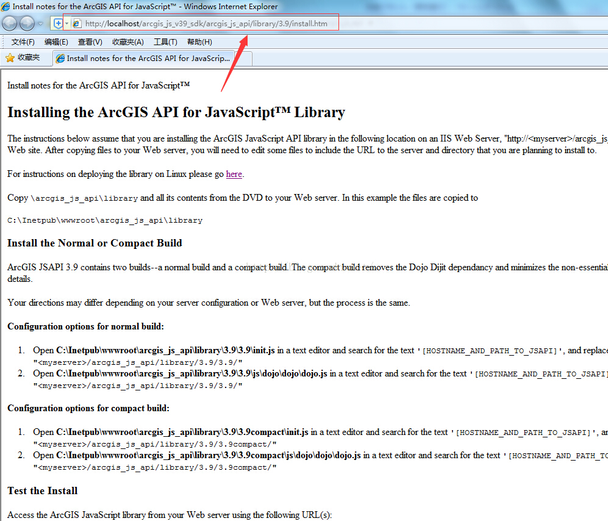Click heading 'Installing the ArcGIS API for JavaScript Library'
The image size is (608, 521).
tap(176, 112)
